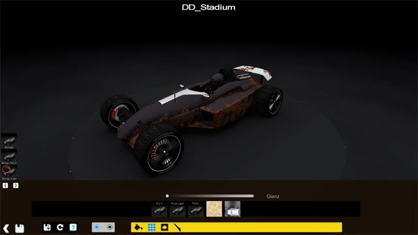Image resolution: width=418 pixels, height=235 pixels.
Task: Select the Wing_Low part thumbnail
Action: tap(9, 172)
